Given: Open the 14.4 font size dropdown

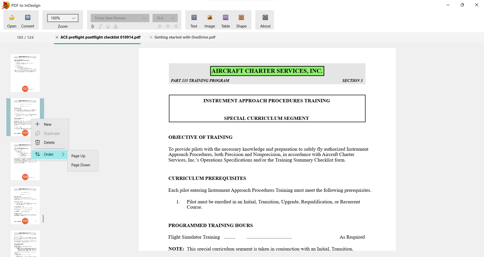Looking at the screenshot, I should click(165, 18).
